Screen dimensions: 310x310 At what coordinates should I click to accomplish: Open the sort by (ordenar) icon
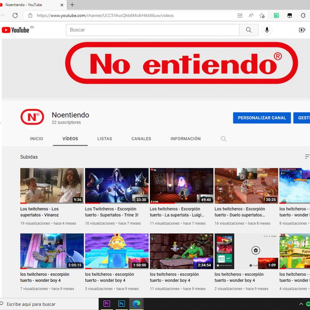(x=307, y=157)
